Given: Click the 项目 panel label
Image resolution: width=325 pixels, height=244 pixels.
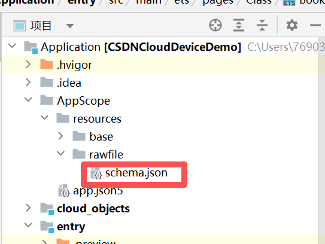Looking at the screenshot, I should pyautogui.click(x=41, y=26).
